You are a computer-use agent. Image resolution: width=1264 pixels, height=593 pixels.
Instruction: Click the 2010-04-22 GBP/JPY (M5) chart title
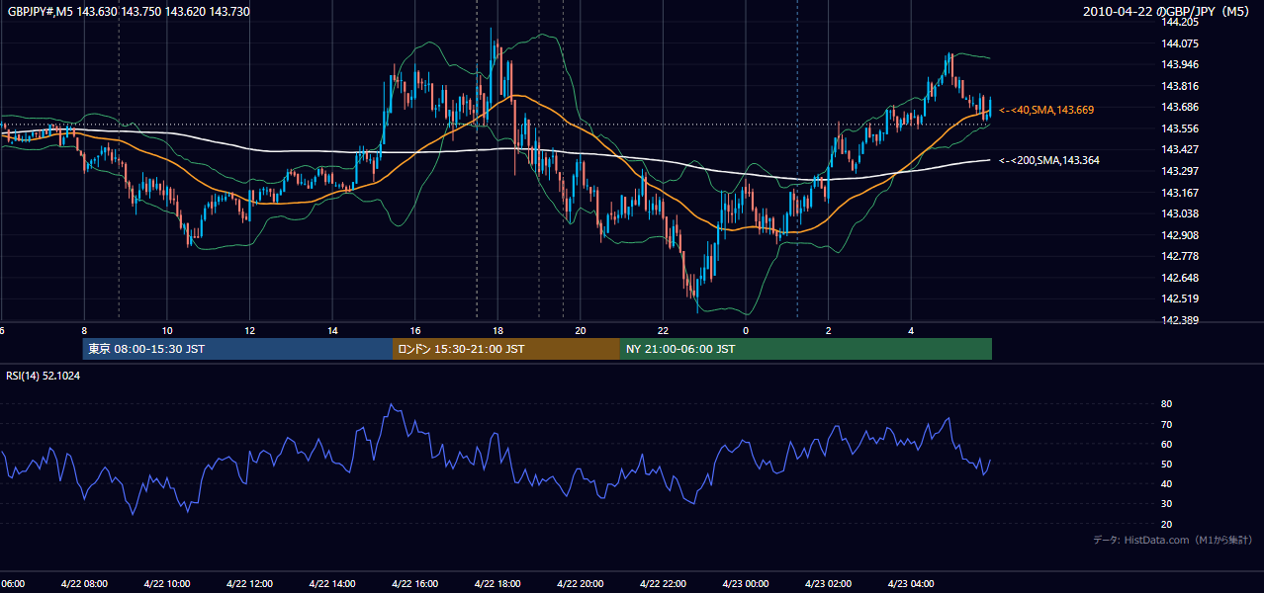[1167, 12]
